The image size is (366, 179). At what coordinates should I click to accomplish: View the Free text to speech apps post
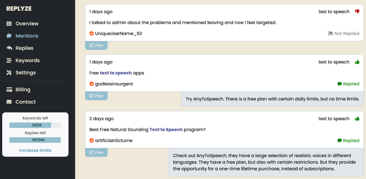(96, 96)
